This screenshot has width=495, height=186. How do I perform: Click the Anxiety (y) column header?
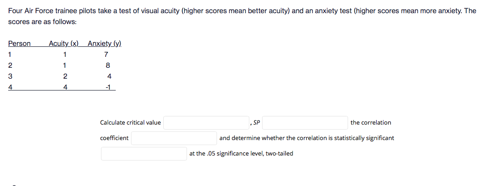(105, 44)
